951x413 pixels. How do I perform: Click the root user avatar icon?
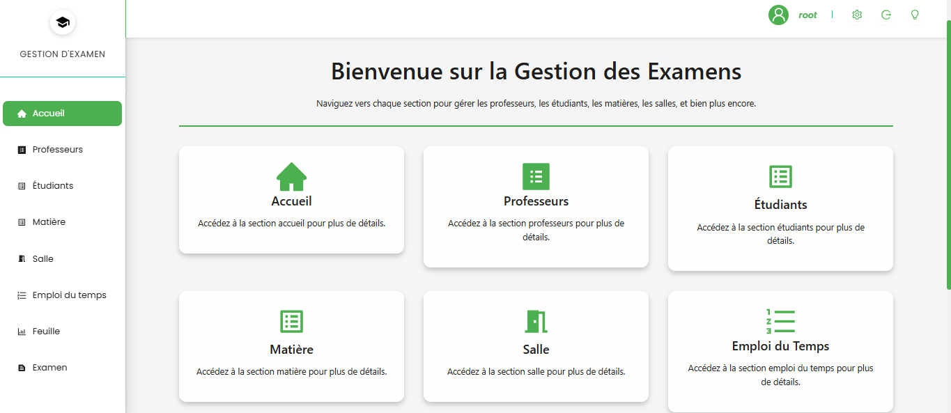(778, 15)
